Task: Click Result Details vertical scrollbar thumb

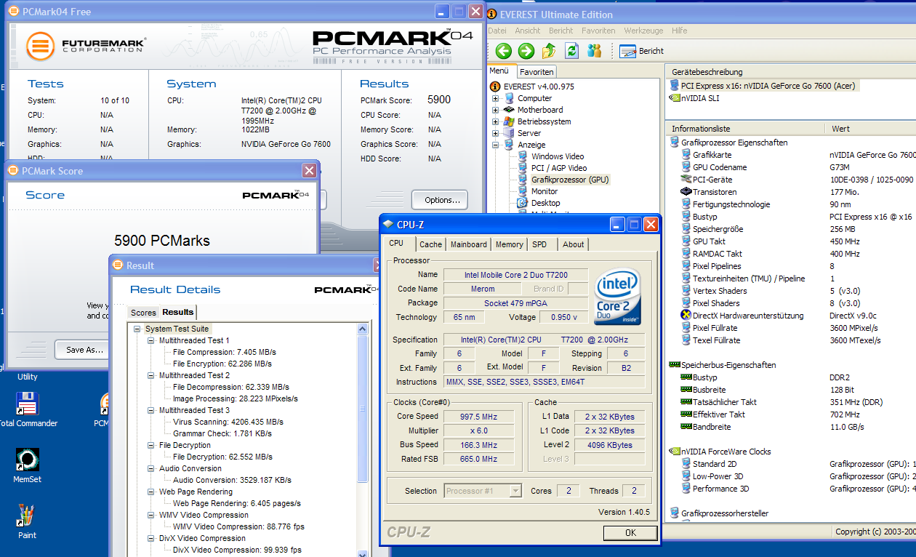Action: click(x=363, y=409)
